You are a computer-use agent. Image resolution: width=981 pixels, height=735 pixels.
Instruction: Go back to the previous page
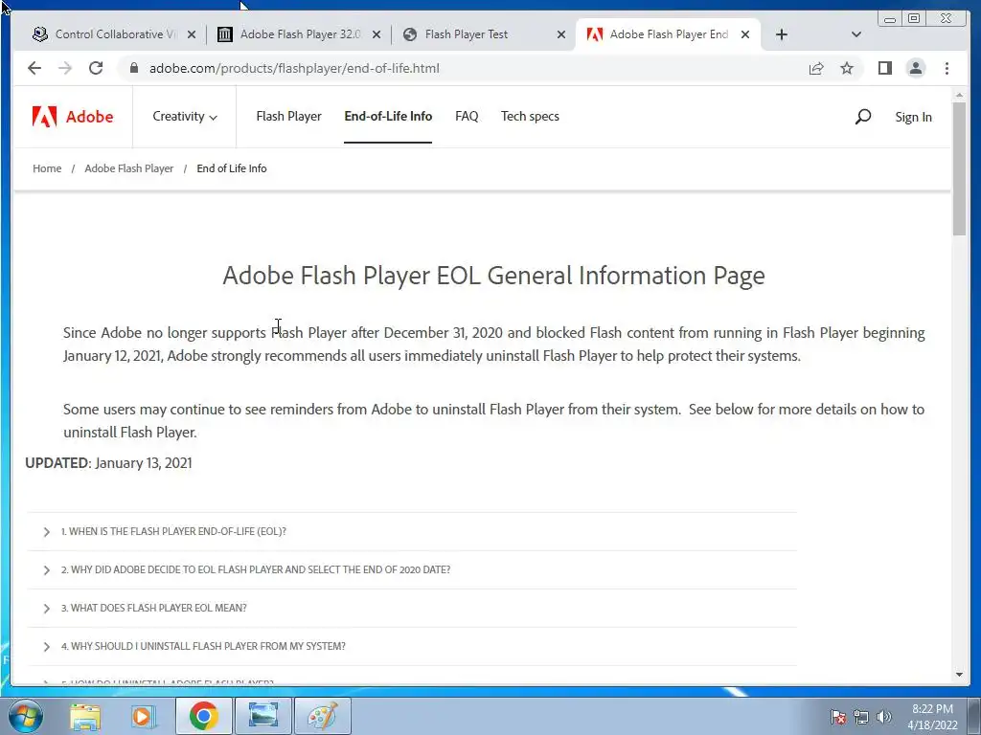[34, 68]
